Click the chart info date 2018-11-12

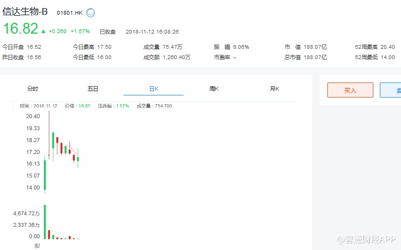(46, 106)
